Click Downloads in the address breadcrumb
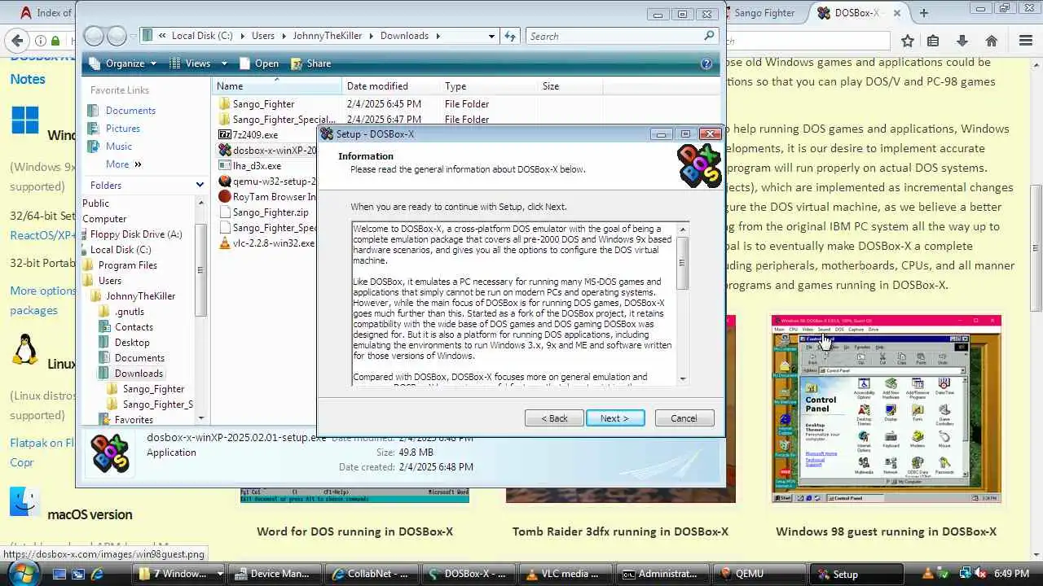 click(404, 36)
